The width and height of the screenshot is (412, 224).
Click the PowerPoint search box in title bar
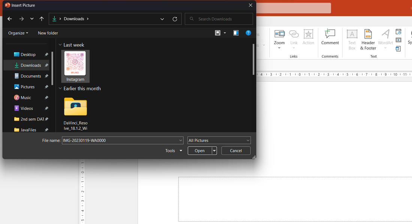[294, 8]
